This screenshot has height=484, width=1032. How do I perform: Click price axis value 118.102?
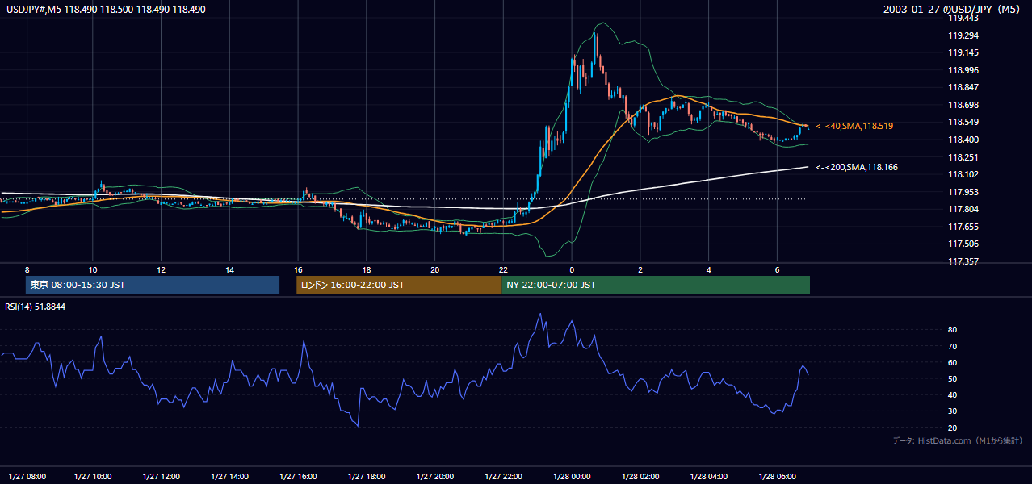(964, 174)
